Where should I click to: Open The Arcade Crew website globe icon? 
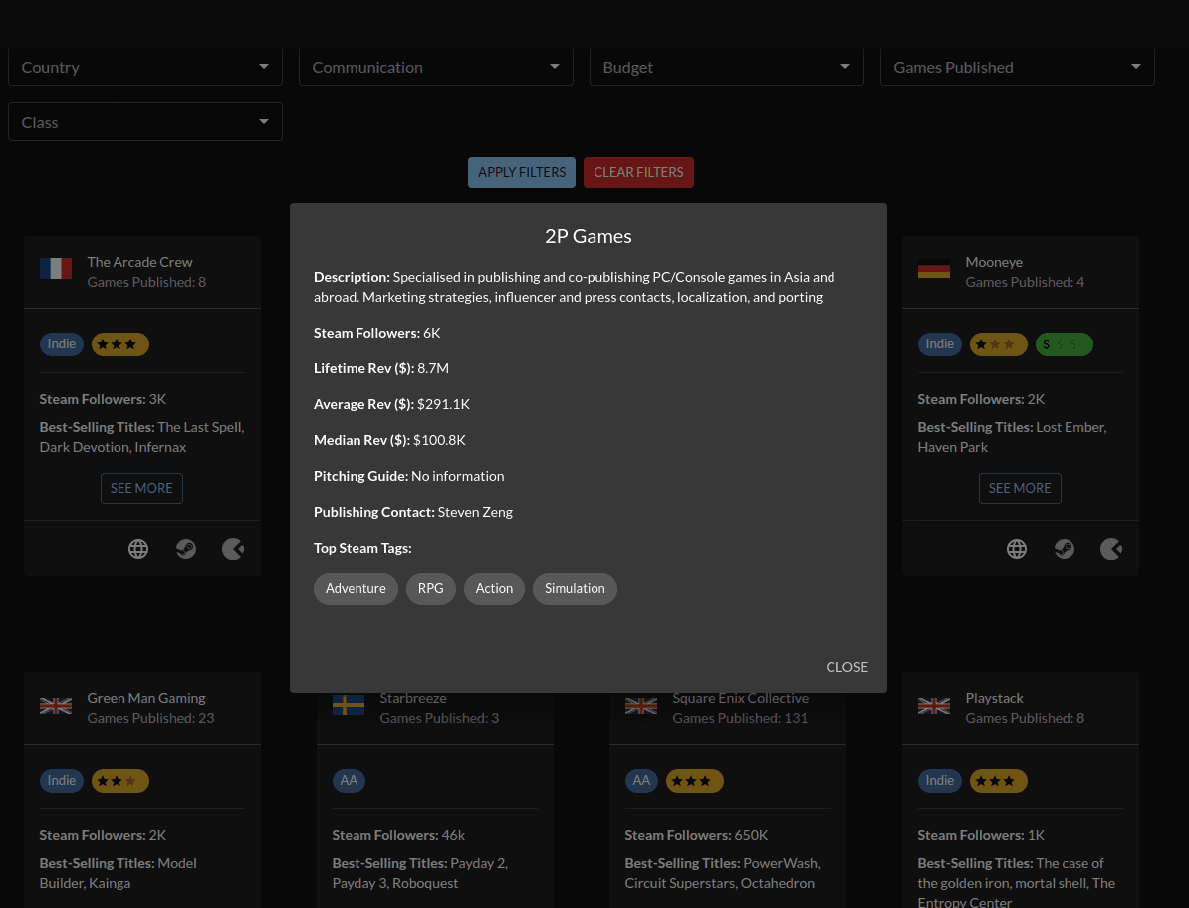[138, 548]
